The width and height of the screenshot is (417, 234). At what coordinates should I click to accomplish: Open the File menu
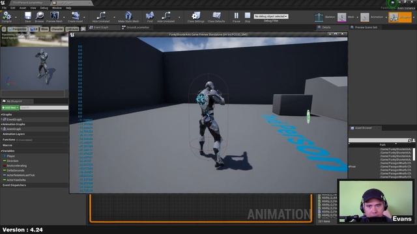[x=5, y=8]
